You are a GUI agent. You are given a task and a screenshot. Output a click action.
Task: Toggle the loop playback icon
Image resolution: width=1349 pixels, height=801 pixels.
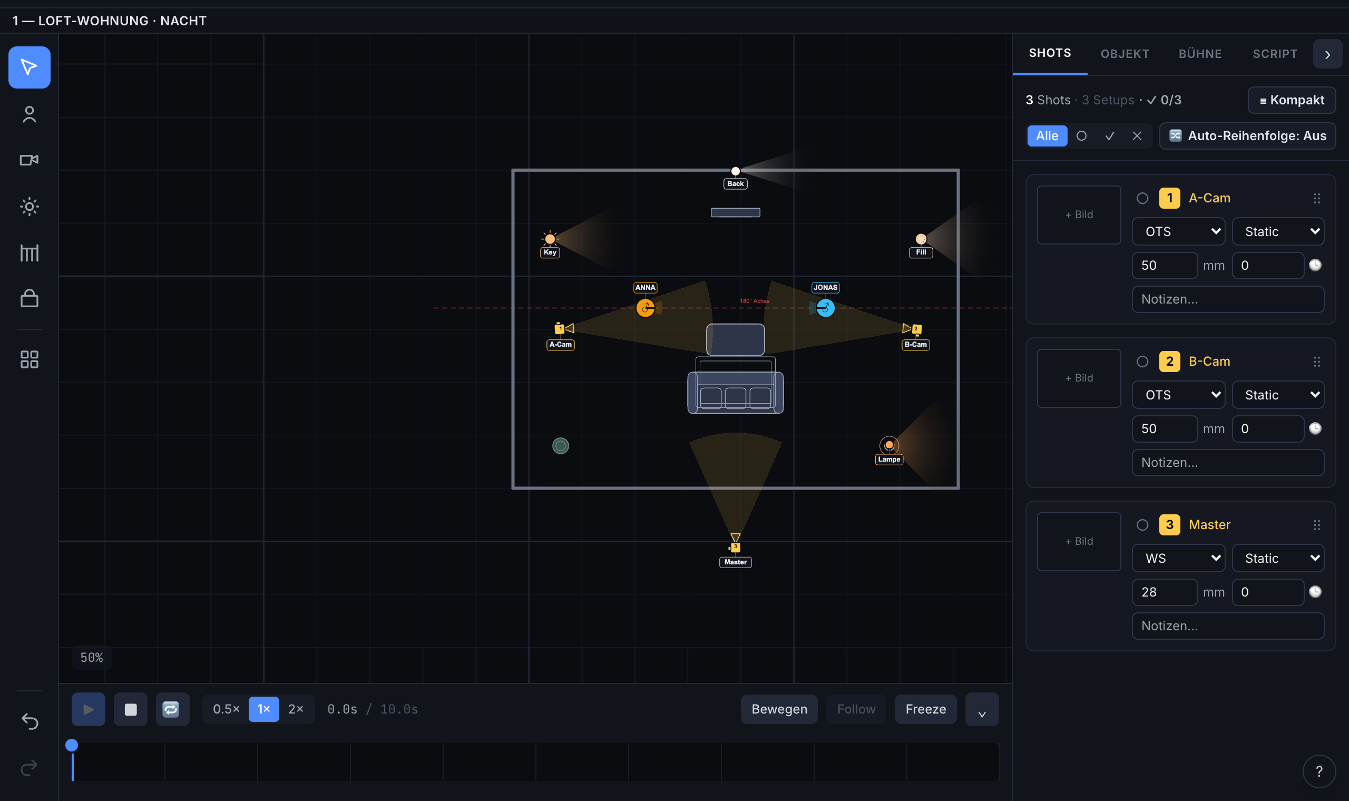coord(172,709)
